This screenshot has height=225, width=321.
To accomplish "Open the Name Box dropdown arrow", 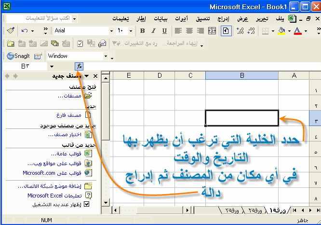I will point(52,67).
